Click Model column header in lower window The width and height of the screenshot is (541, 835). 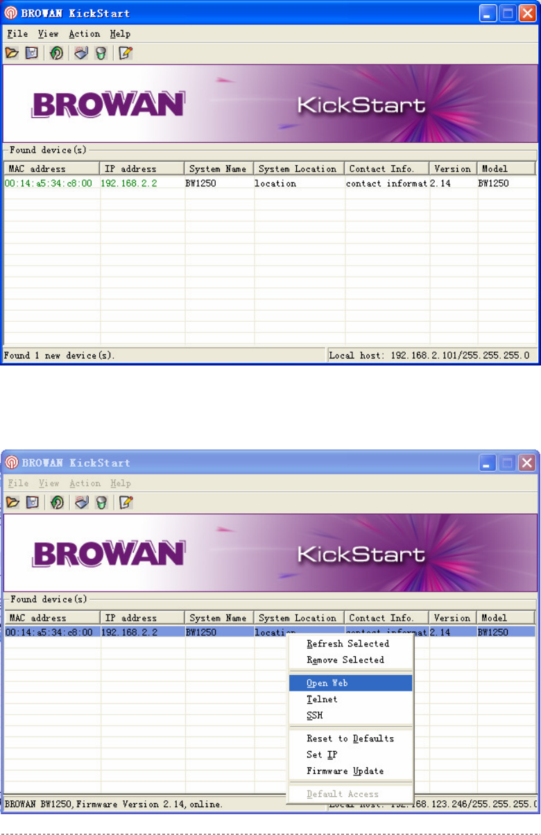click(506, 618)
